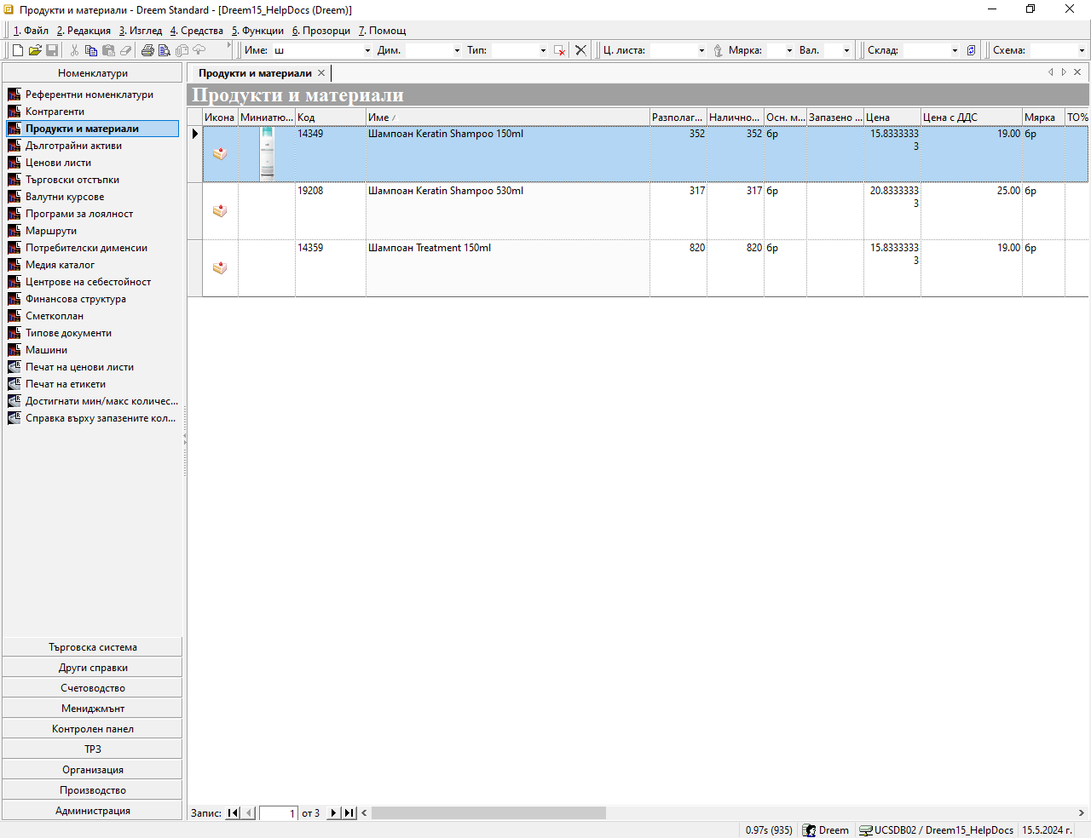Open the Средства menu
Viewport: 1091px width, 838px height.
tap(197, 31)
